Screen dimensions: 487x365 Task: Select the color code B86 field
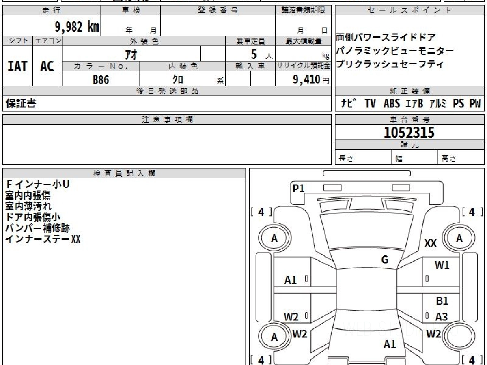tap(101, 80)
